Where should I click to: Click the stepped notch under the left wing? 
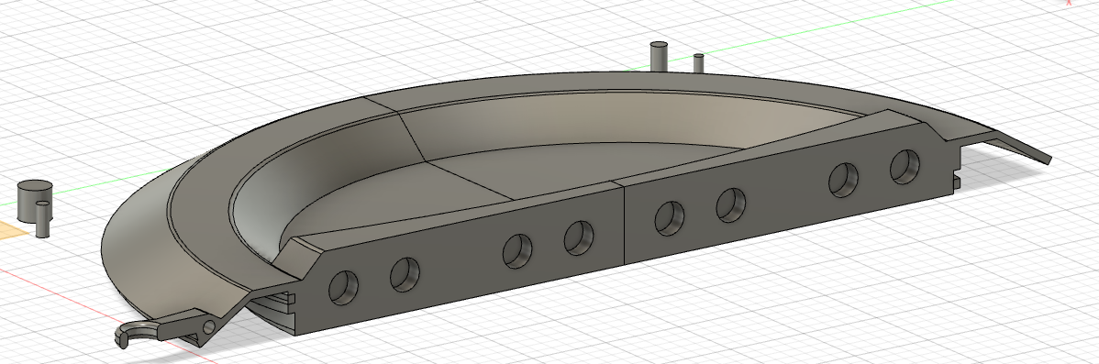(275, 303)
